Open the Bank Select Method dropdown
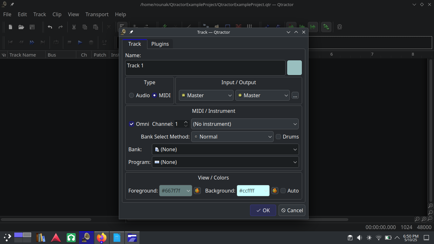434x244 pixels. pyautogui.click(x=232, y=137)
